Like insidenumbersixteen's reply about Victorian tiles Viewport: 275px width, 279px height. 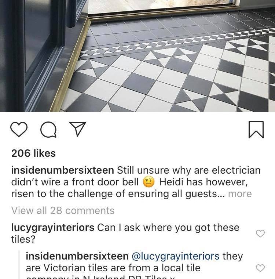(260, 268)
